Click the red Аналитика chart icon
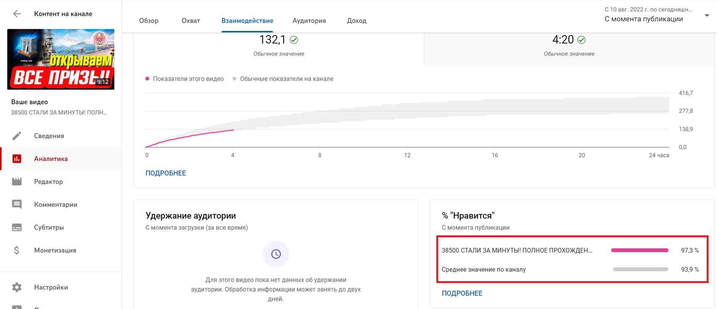The width and height of the screenshot is (717, 309). [17, 159]
